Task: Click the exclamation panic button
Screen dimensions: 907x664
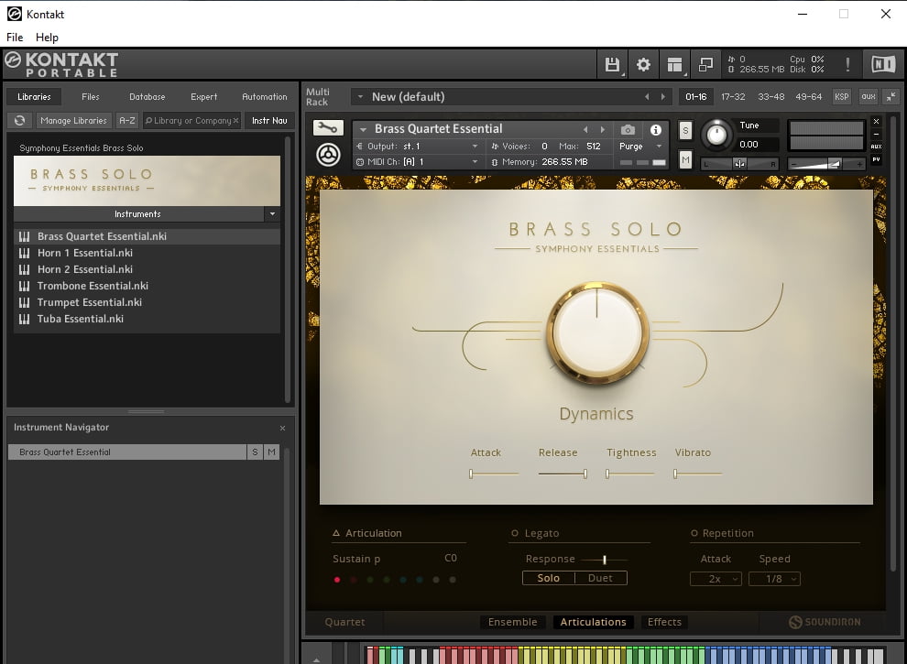Action: tap(848, 64)
